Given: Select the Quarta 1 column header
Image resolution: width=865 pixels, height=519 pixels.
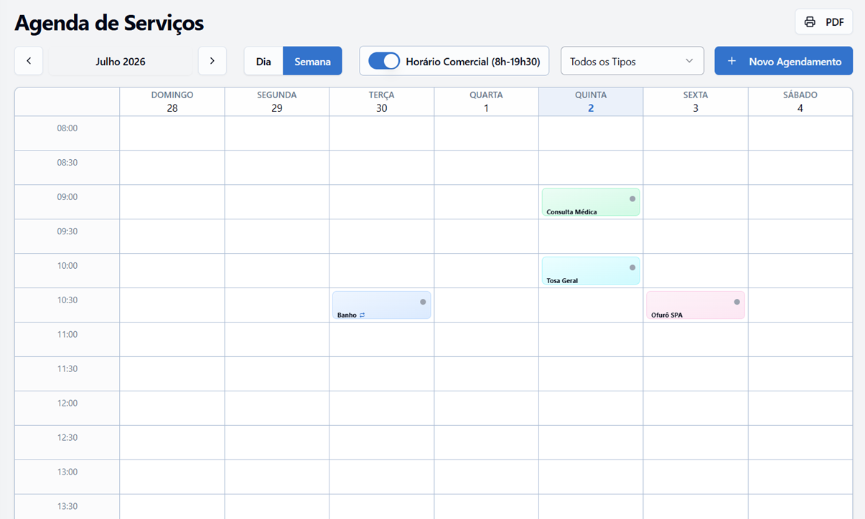Looking at the screenshot, I should point(486,101).
